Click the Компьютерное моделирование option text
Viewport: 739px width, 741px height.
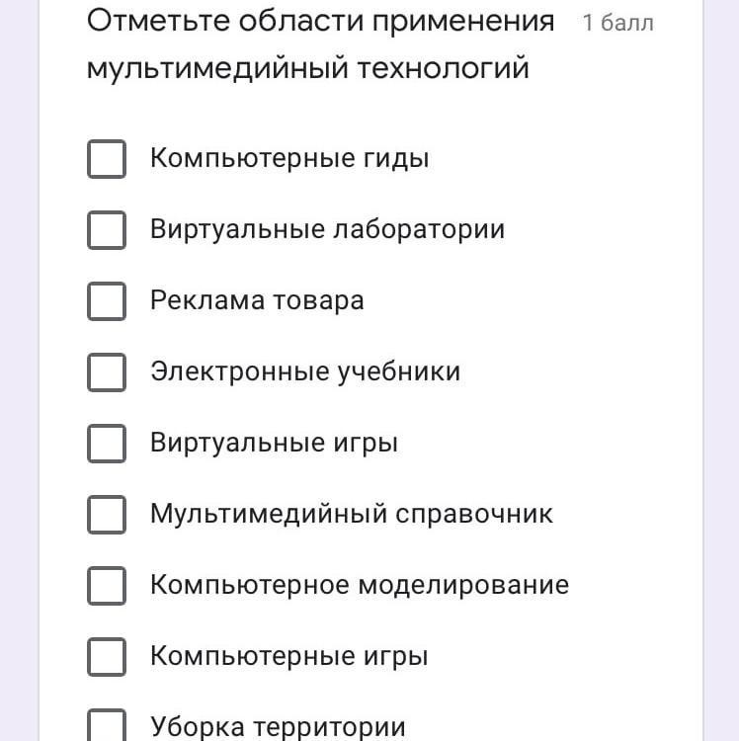[360, 585]
